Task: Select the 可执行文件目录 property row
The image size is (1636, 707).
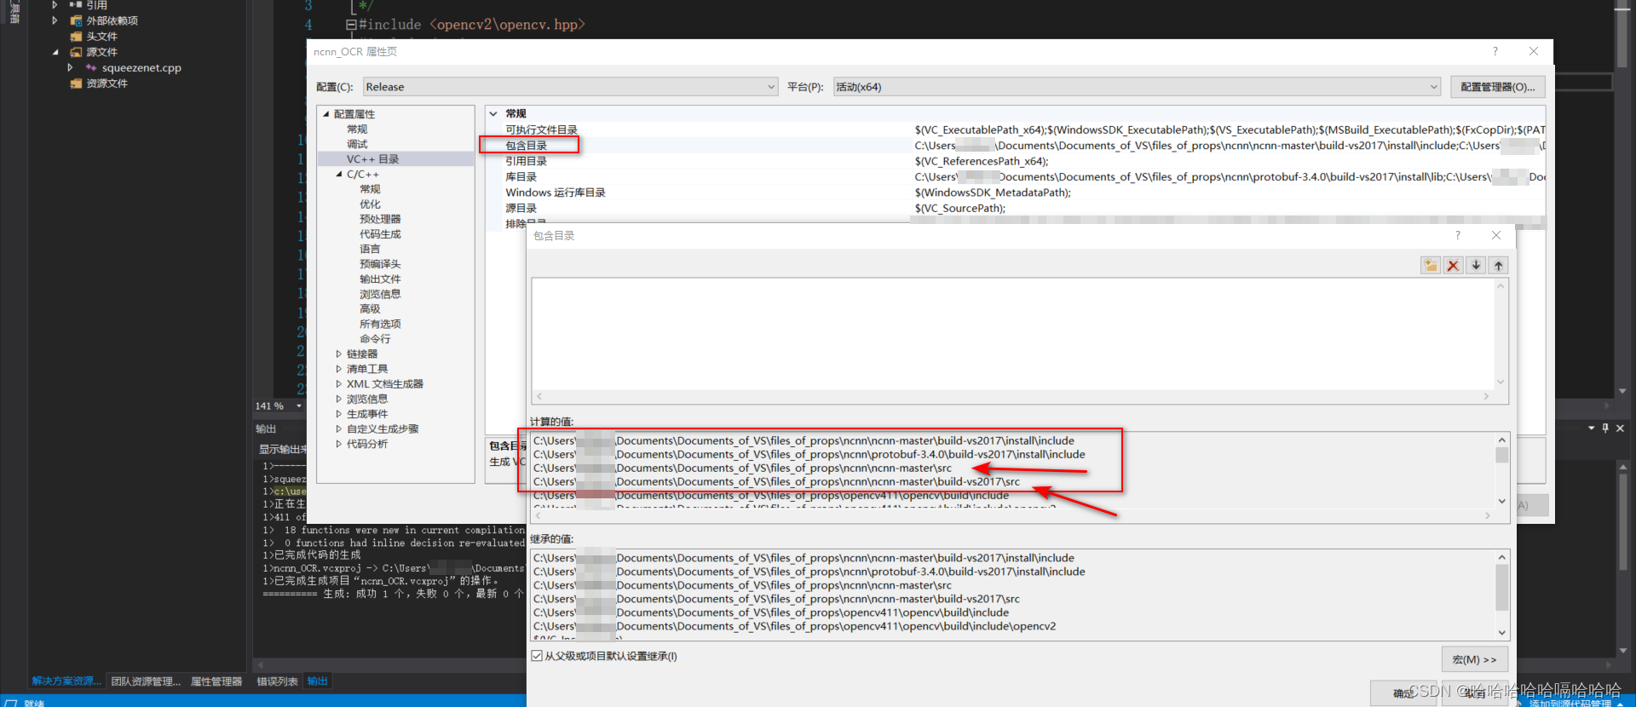Action: pyautogui.click(x=1016, y=129)
